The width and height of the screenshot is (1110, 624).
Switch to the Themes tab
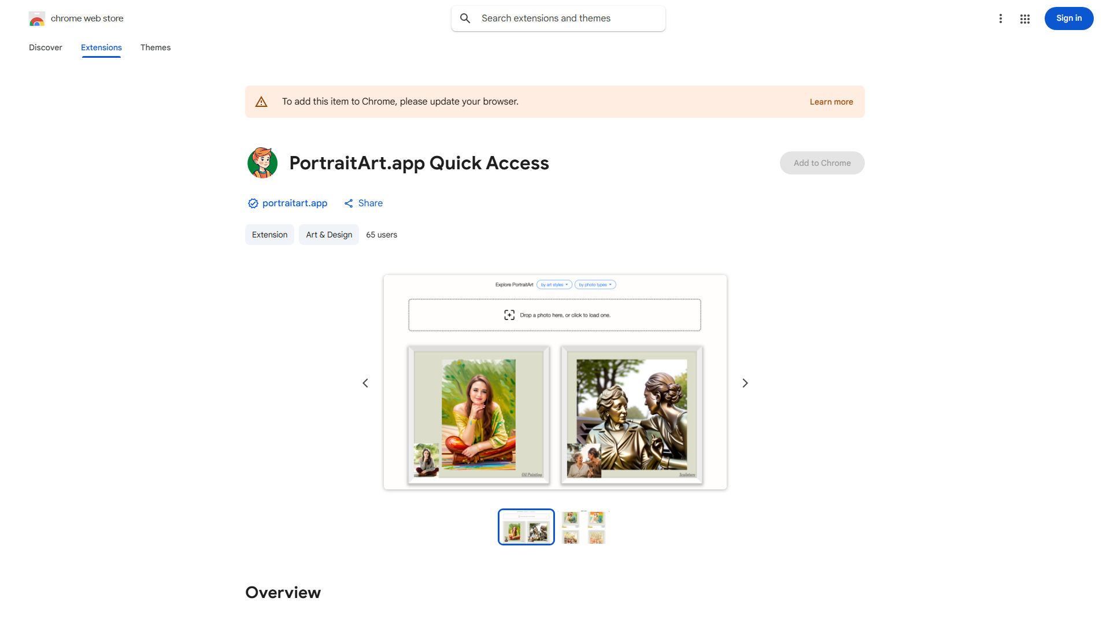pyautogui.click(x=156, y=47)
